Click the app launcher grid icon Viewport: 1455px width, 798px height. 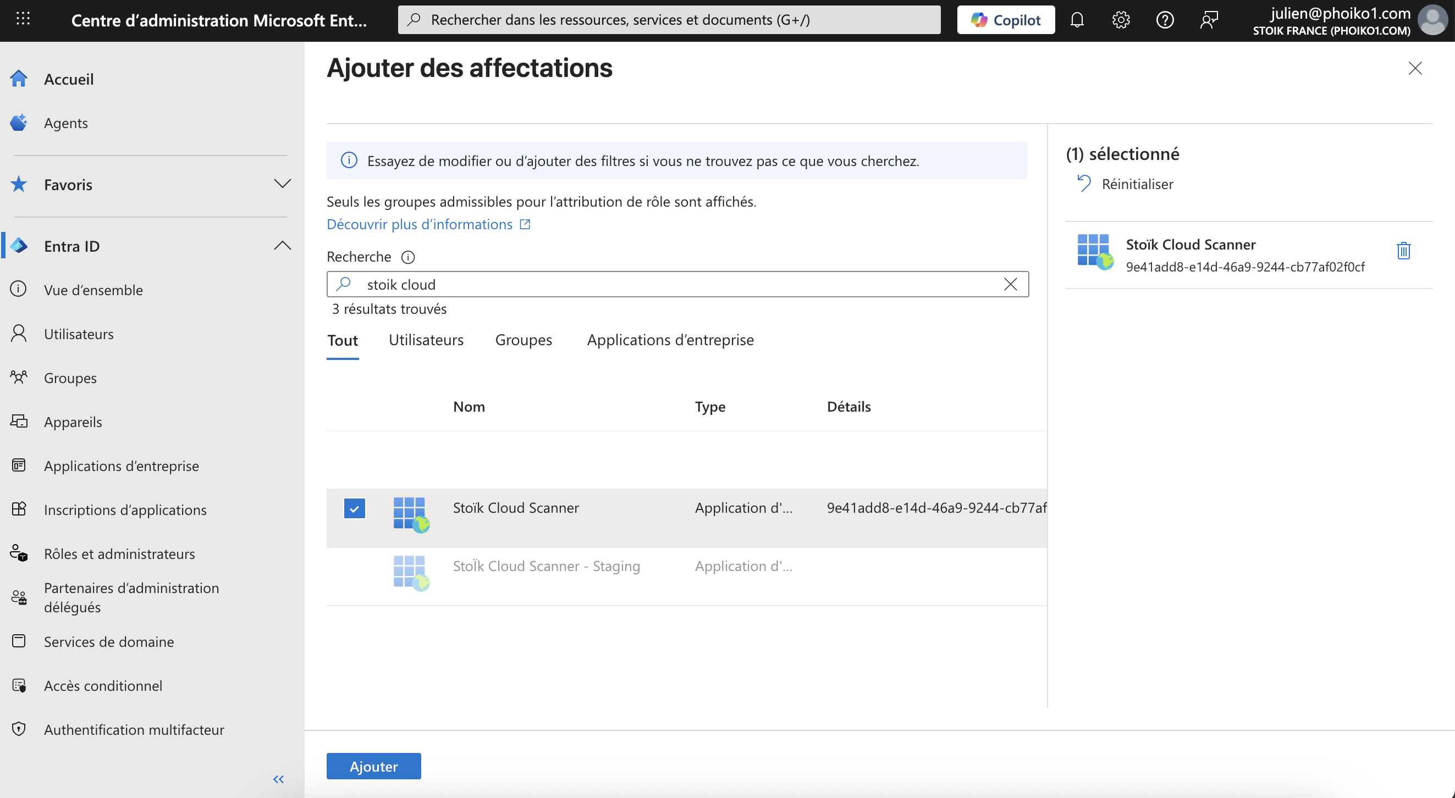click(x=23, y=19)
